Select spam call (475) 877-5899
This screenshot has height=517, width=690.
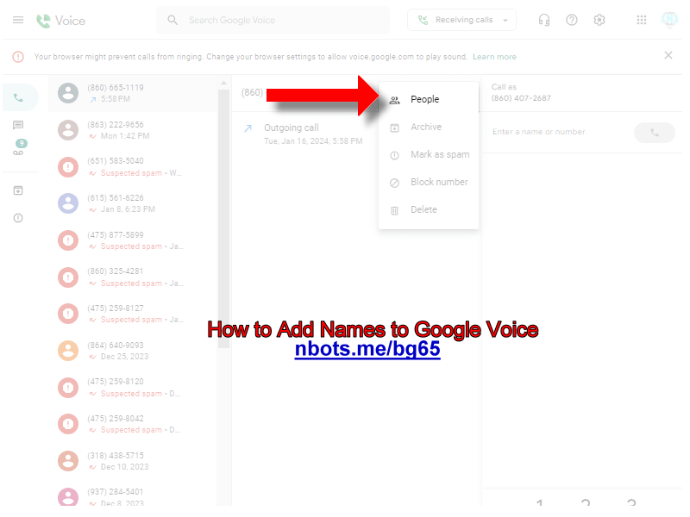pyautogui.click(x=133, y=240)
